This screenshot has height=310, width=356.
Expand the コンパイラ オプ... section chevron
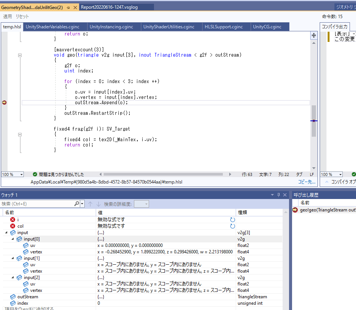(327, 182)
